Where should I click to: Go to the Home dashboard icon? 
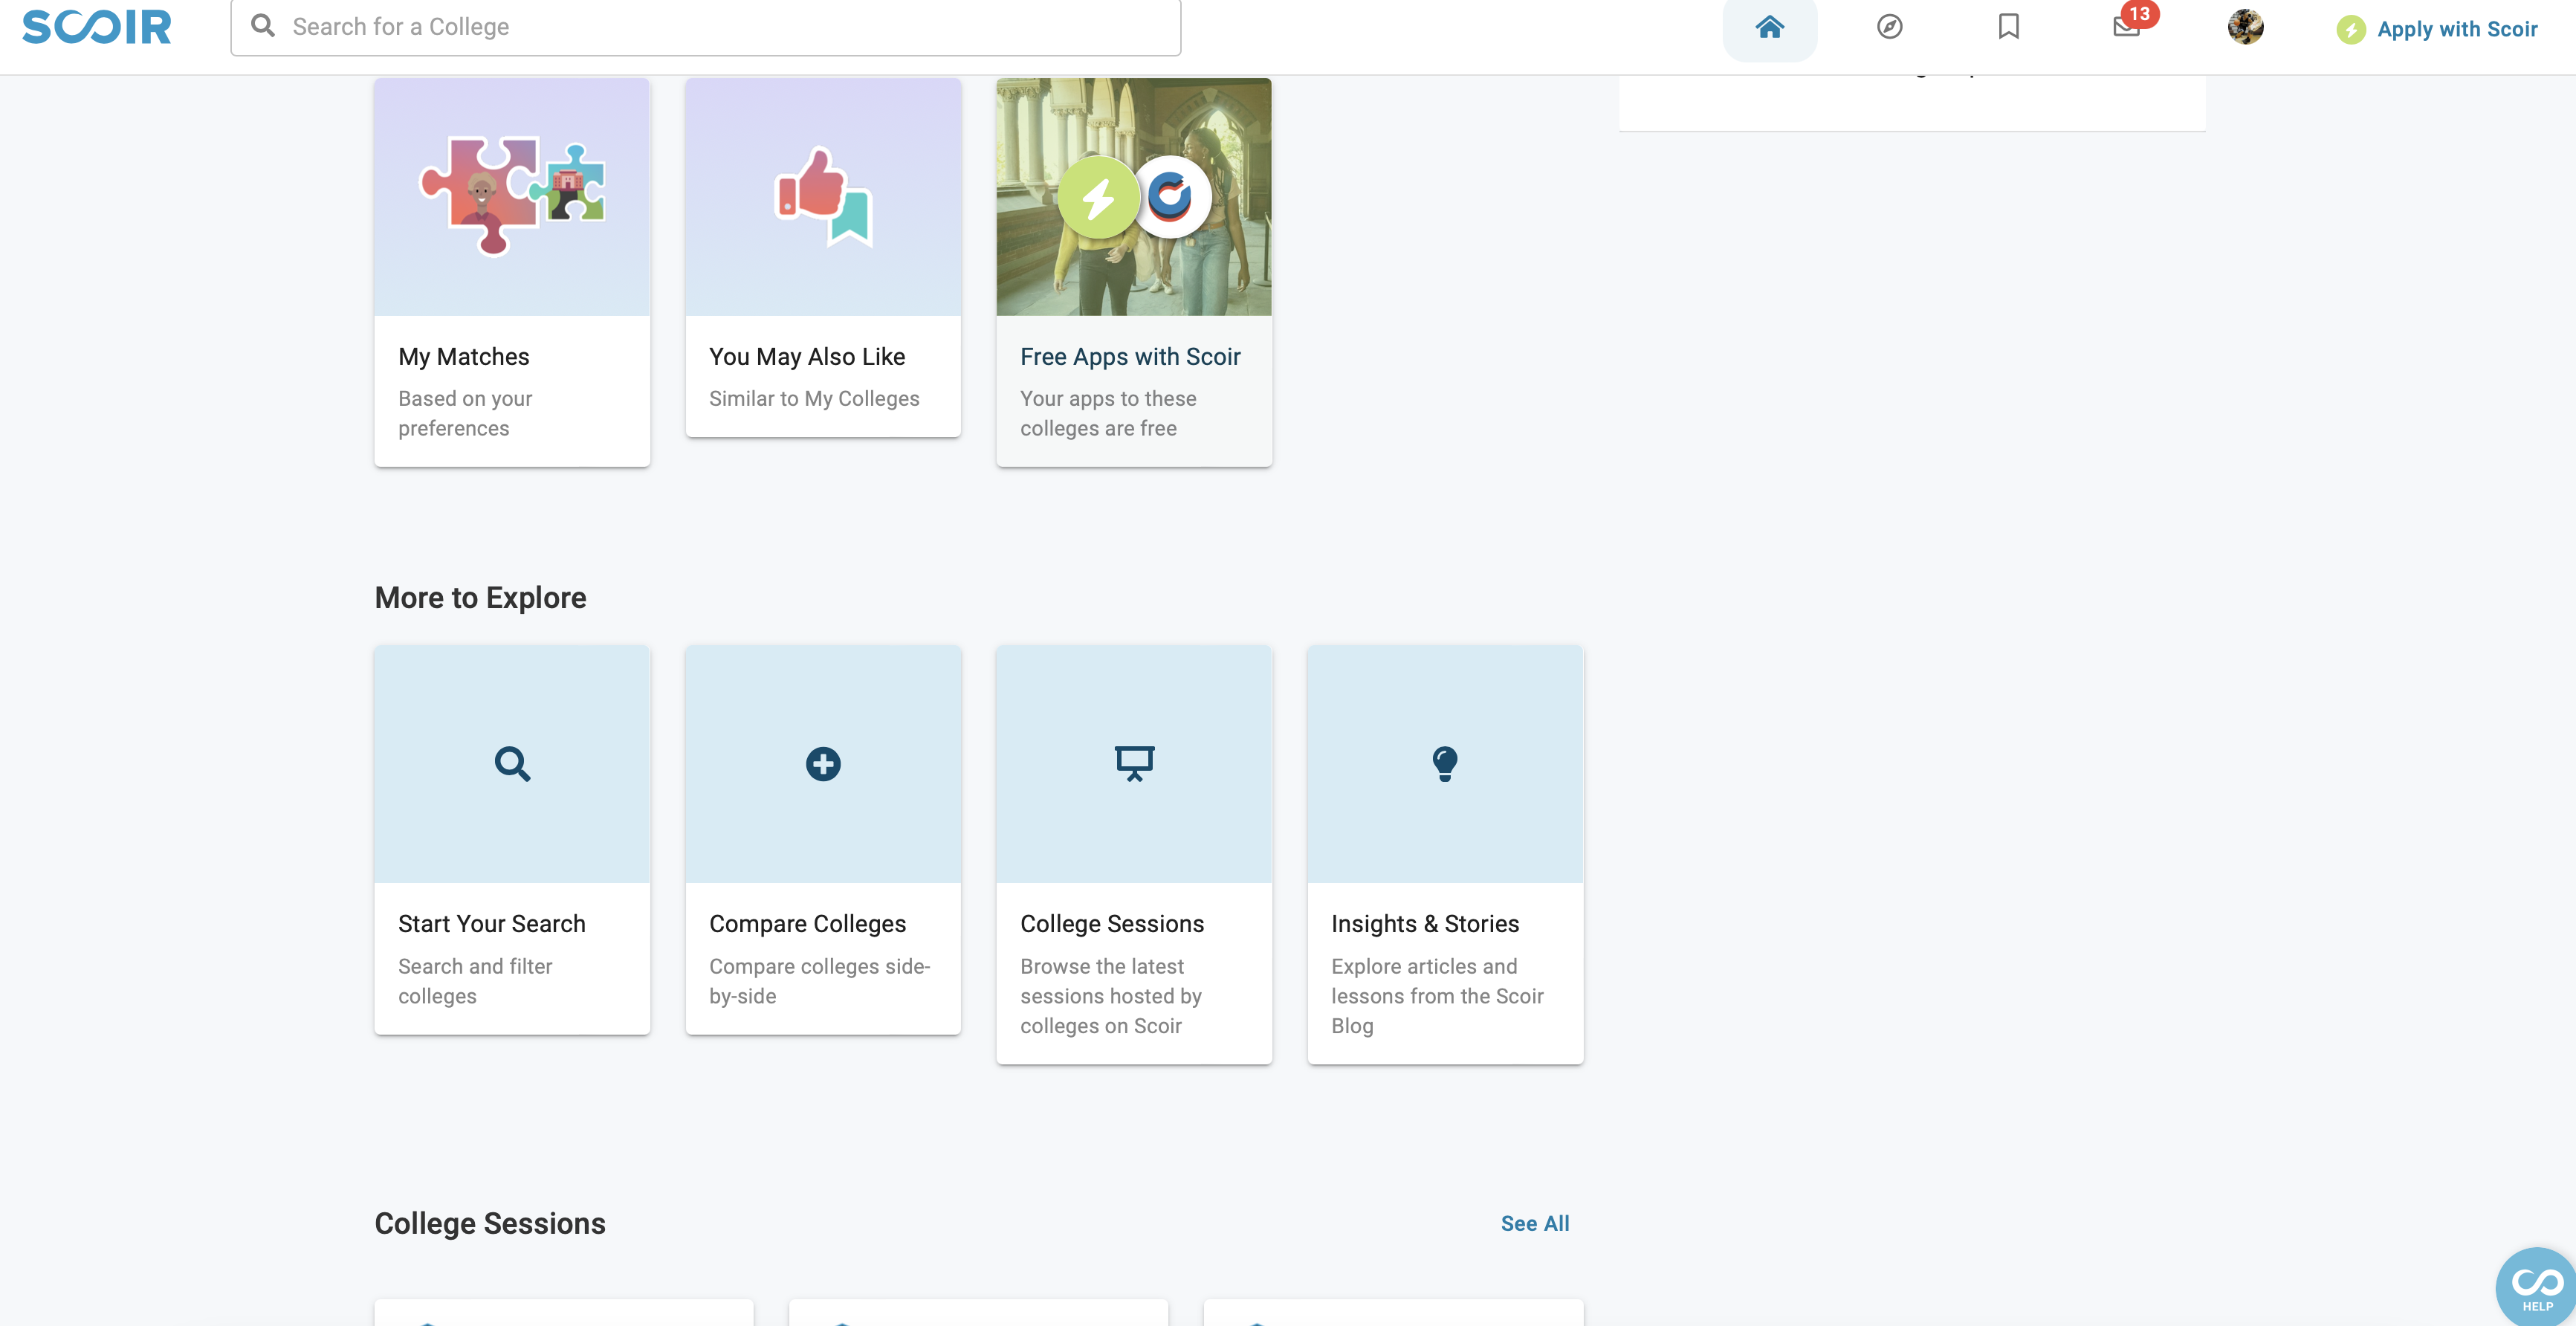[x=1769, y=27]
